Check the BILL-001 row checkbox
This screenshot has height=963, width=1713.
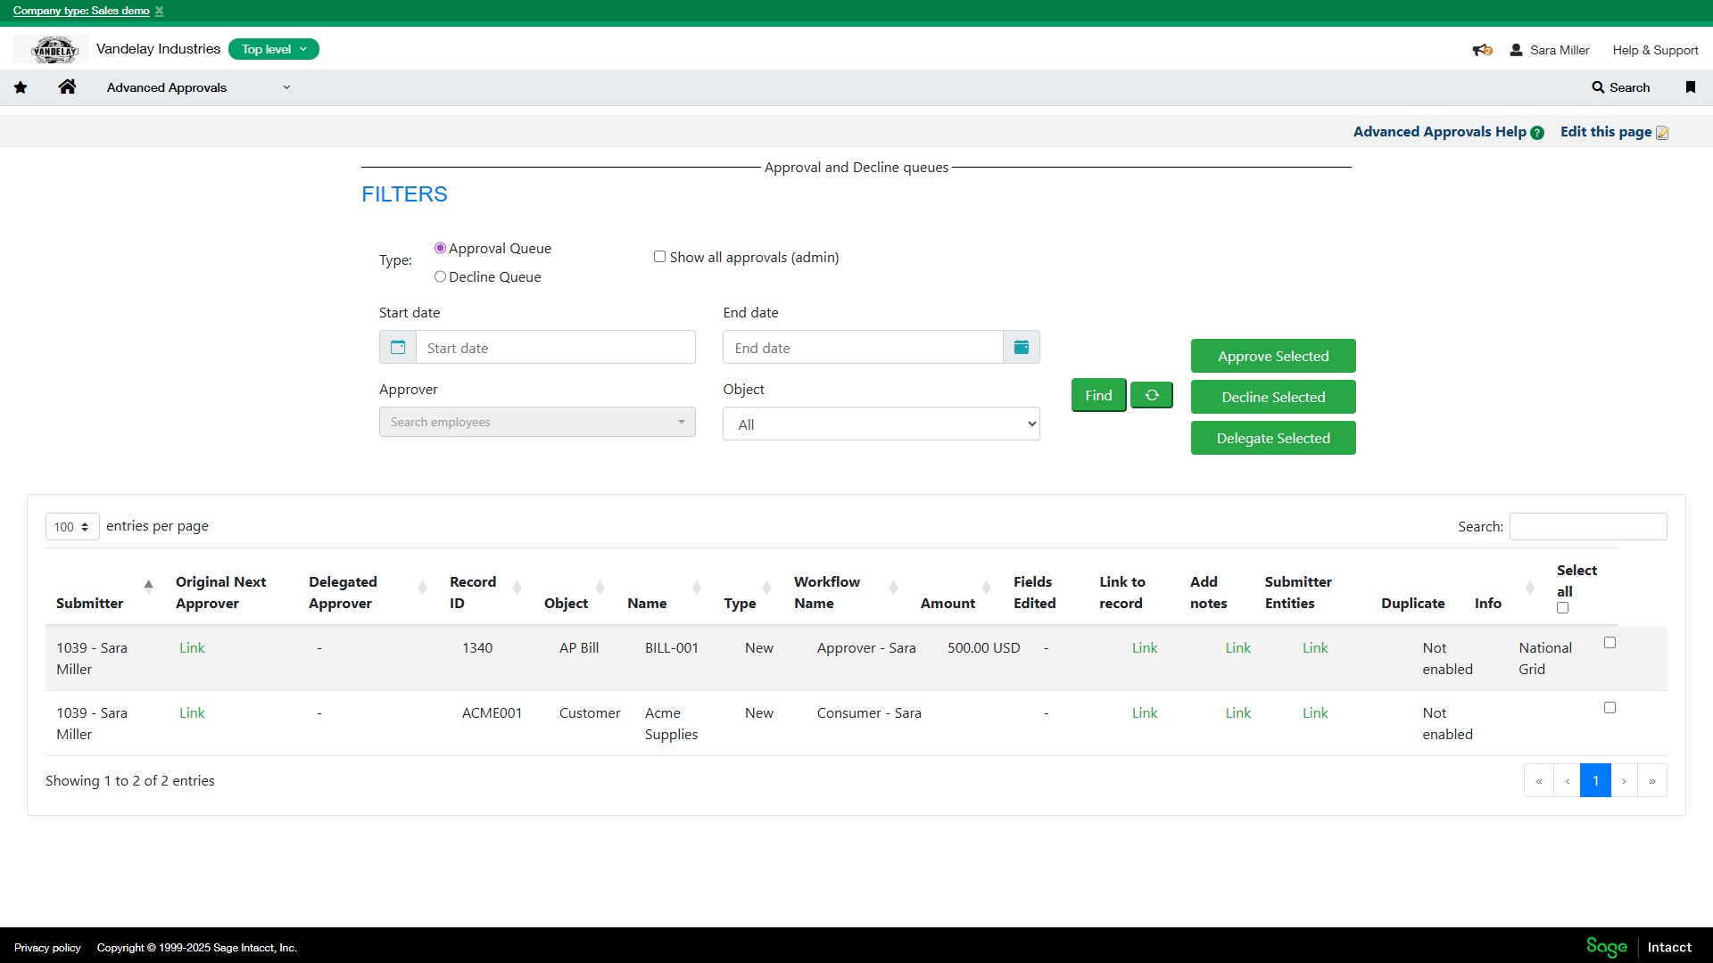1610,643
